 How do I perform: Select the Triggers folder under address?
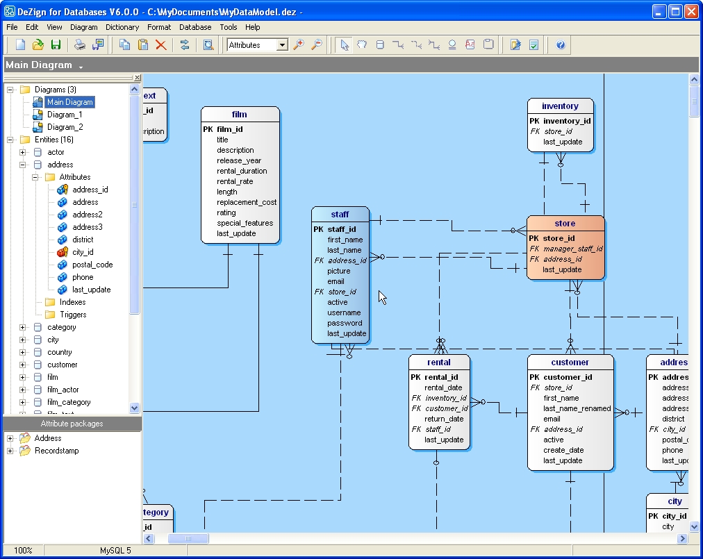(73, 315)
